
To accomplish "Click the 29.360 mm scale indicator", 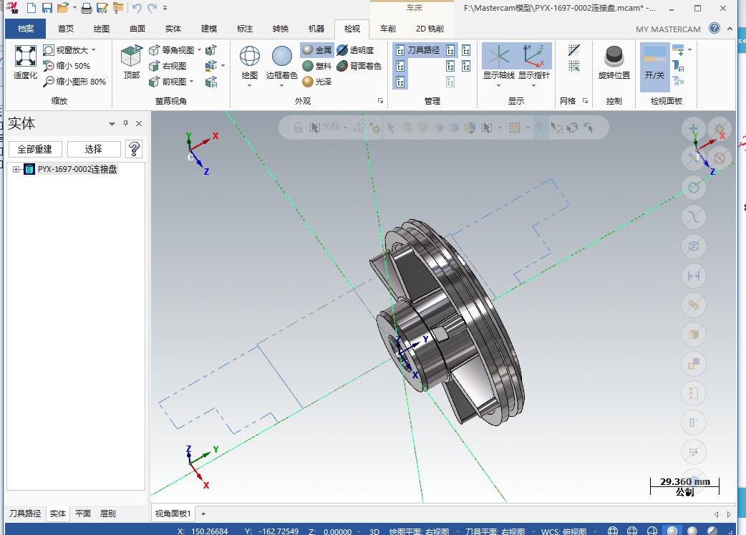I will 684,486.
